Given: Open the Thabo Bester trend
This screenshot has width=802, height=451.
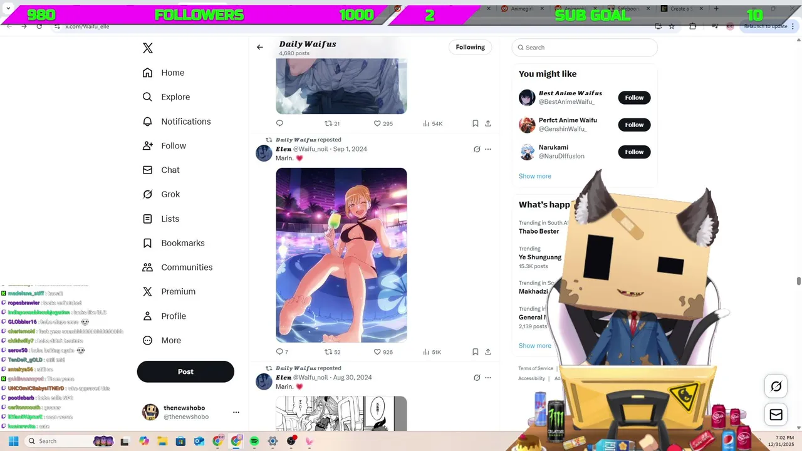Looking at the screenshot, I should pos(539,231).
